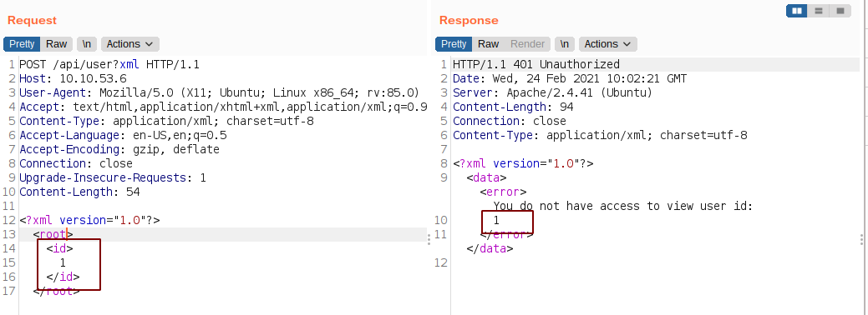Open the Actions dropdown in Response panel
868x315 pixels.
pos(608,44)
